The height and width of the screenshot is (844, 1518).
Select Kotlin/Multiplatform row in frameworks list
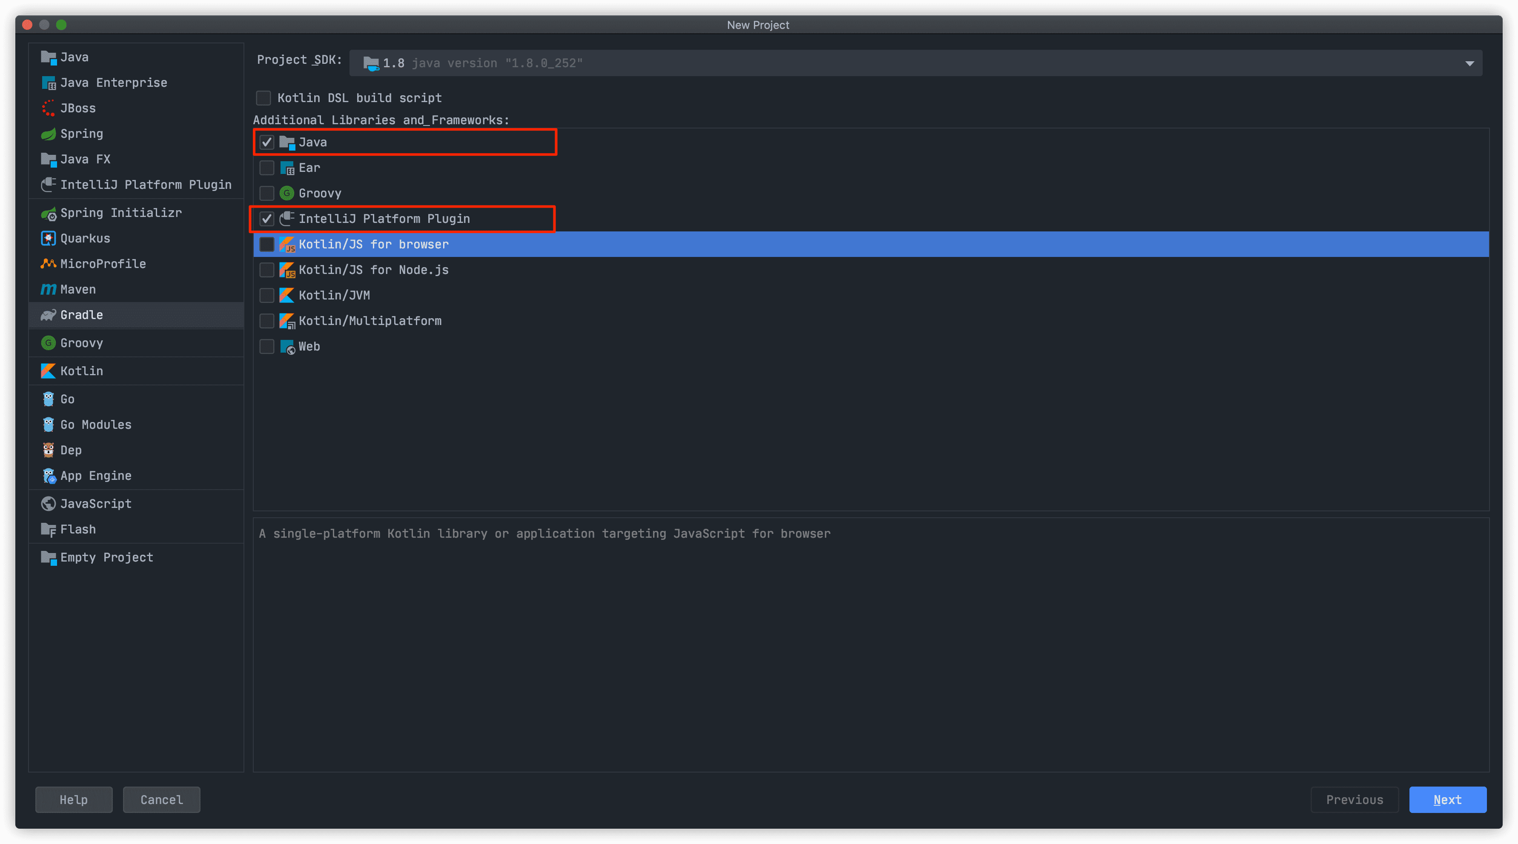369,321
